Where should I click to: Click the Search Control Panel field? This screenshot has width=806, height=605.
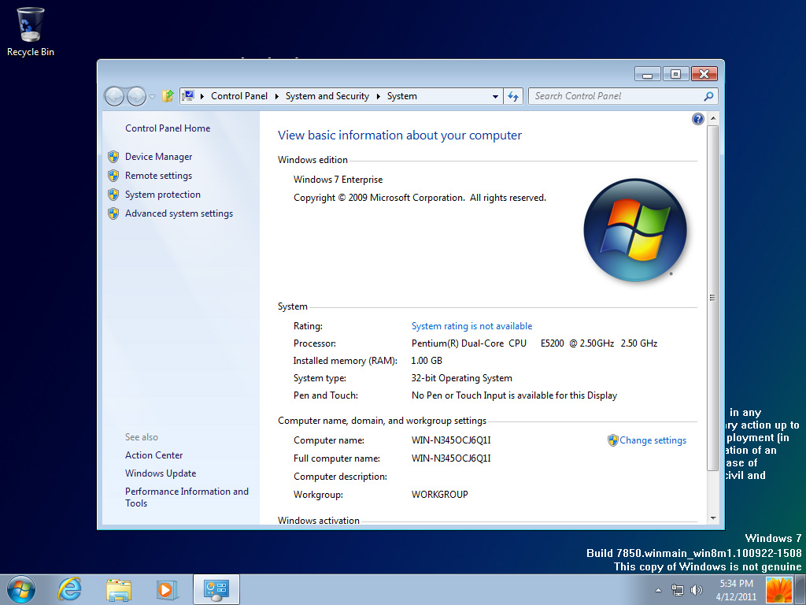click(x=614, y=96)
